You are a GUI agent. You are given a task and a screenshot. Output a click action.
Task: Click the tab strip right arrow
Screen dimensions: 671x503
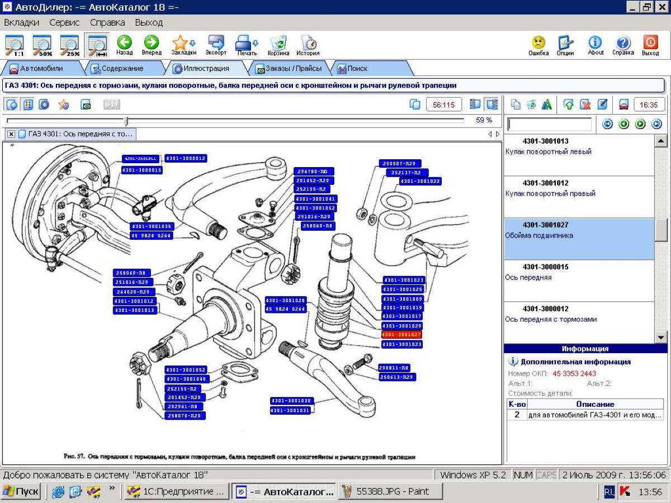pos(498,134)
